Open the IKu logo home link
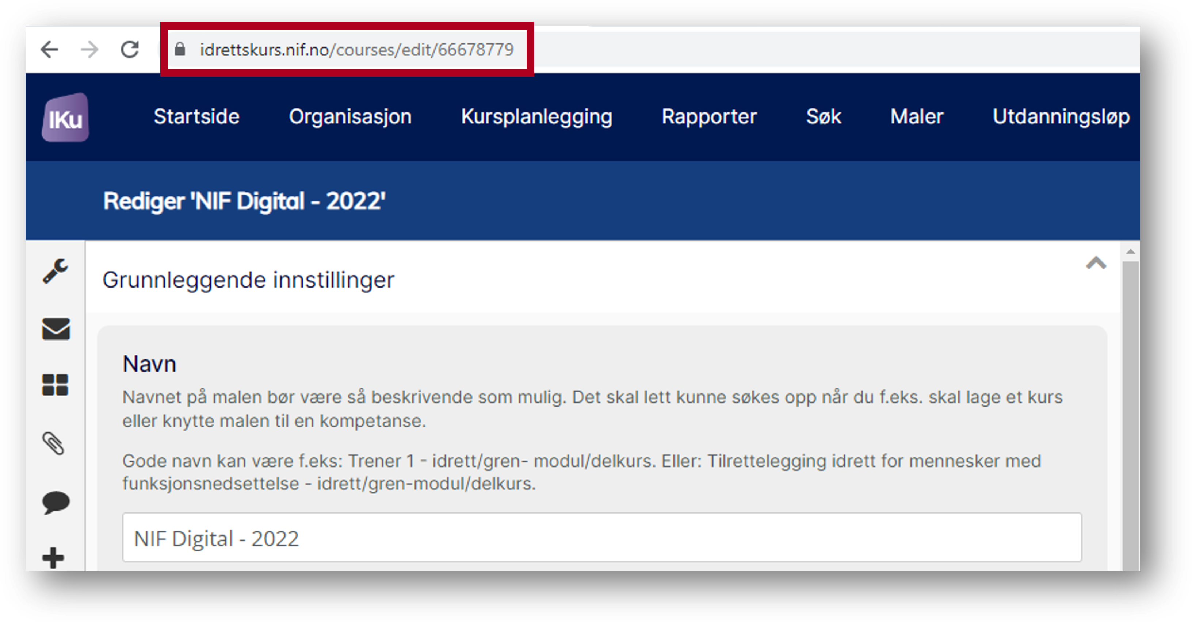Screen dimensions: 1192x623 (x=65, y=118)
